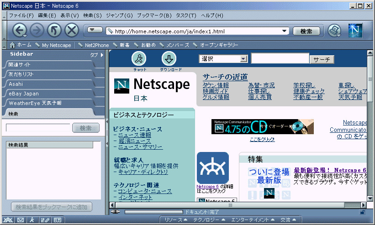The image size is (375, 225).
Task: Open the ファイル(F) menu
Action: [x=21, y=16]
